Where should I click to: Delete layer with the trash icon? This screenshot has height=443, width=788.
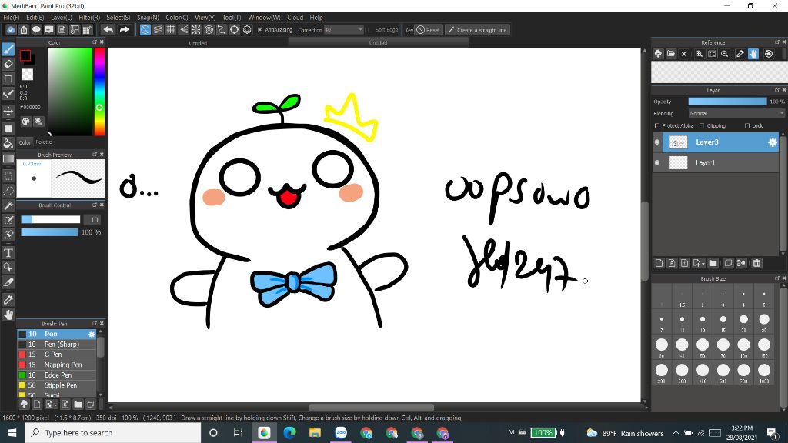757,263
